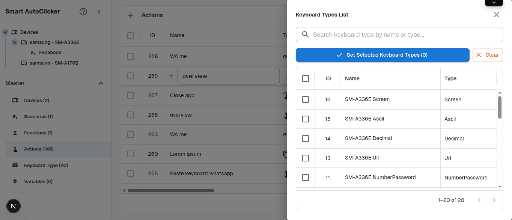Click the plus icon beside Actions

click(x=131, y=15)
